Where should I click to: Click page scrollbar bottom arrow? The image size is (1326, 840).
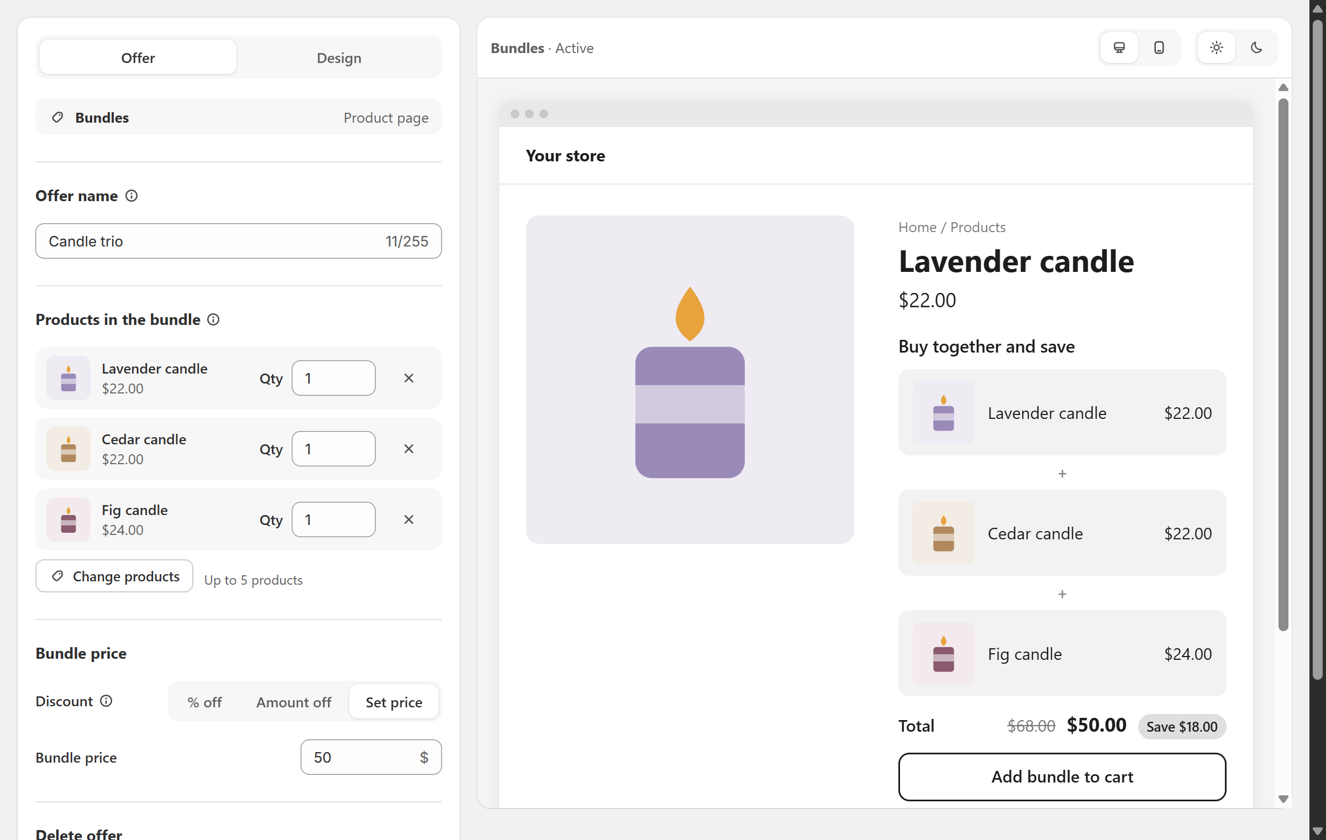(x=1317, y=831)
